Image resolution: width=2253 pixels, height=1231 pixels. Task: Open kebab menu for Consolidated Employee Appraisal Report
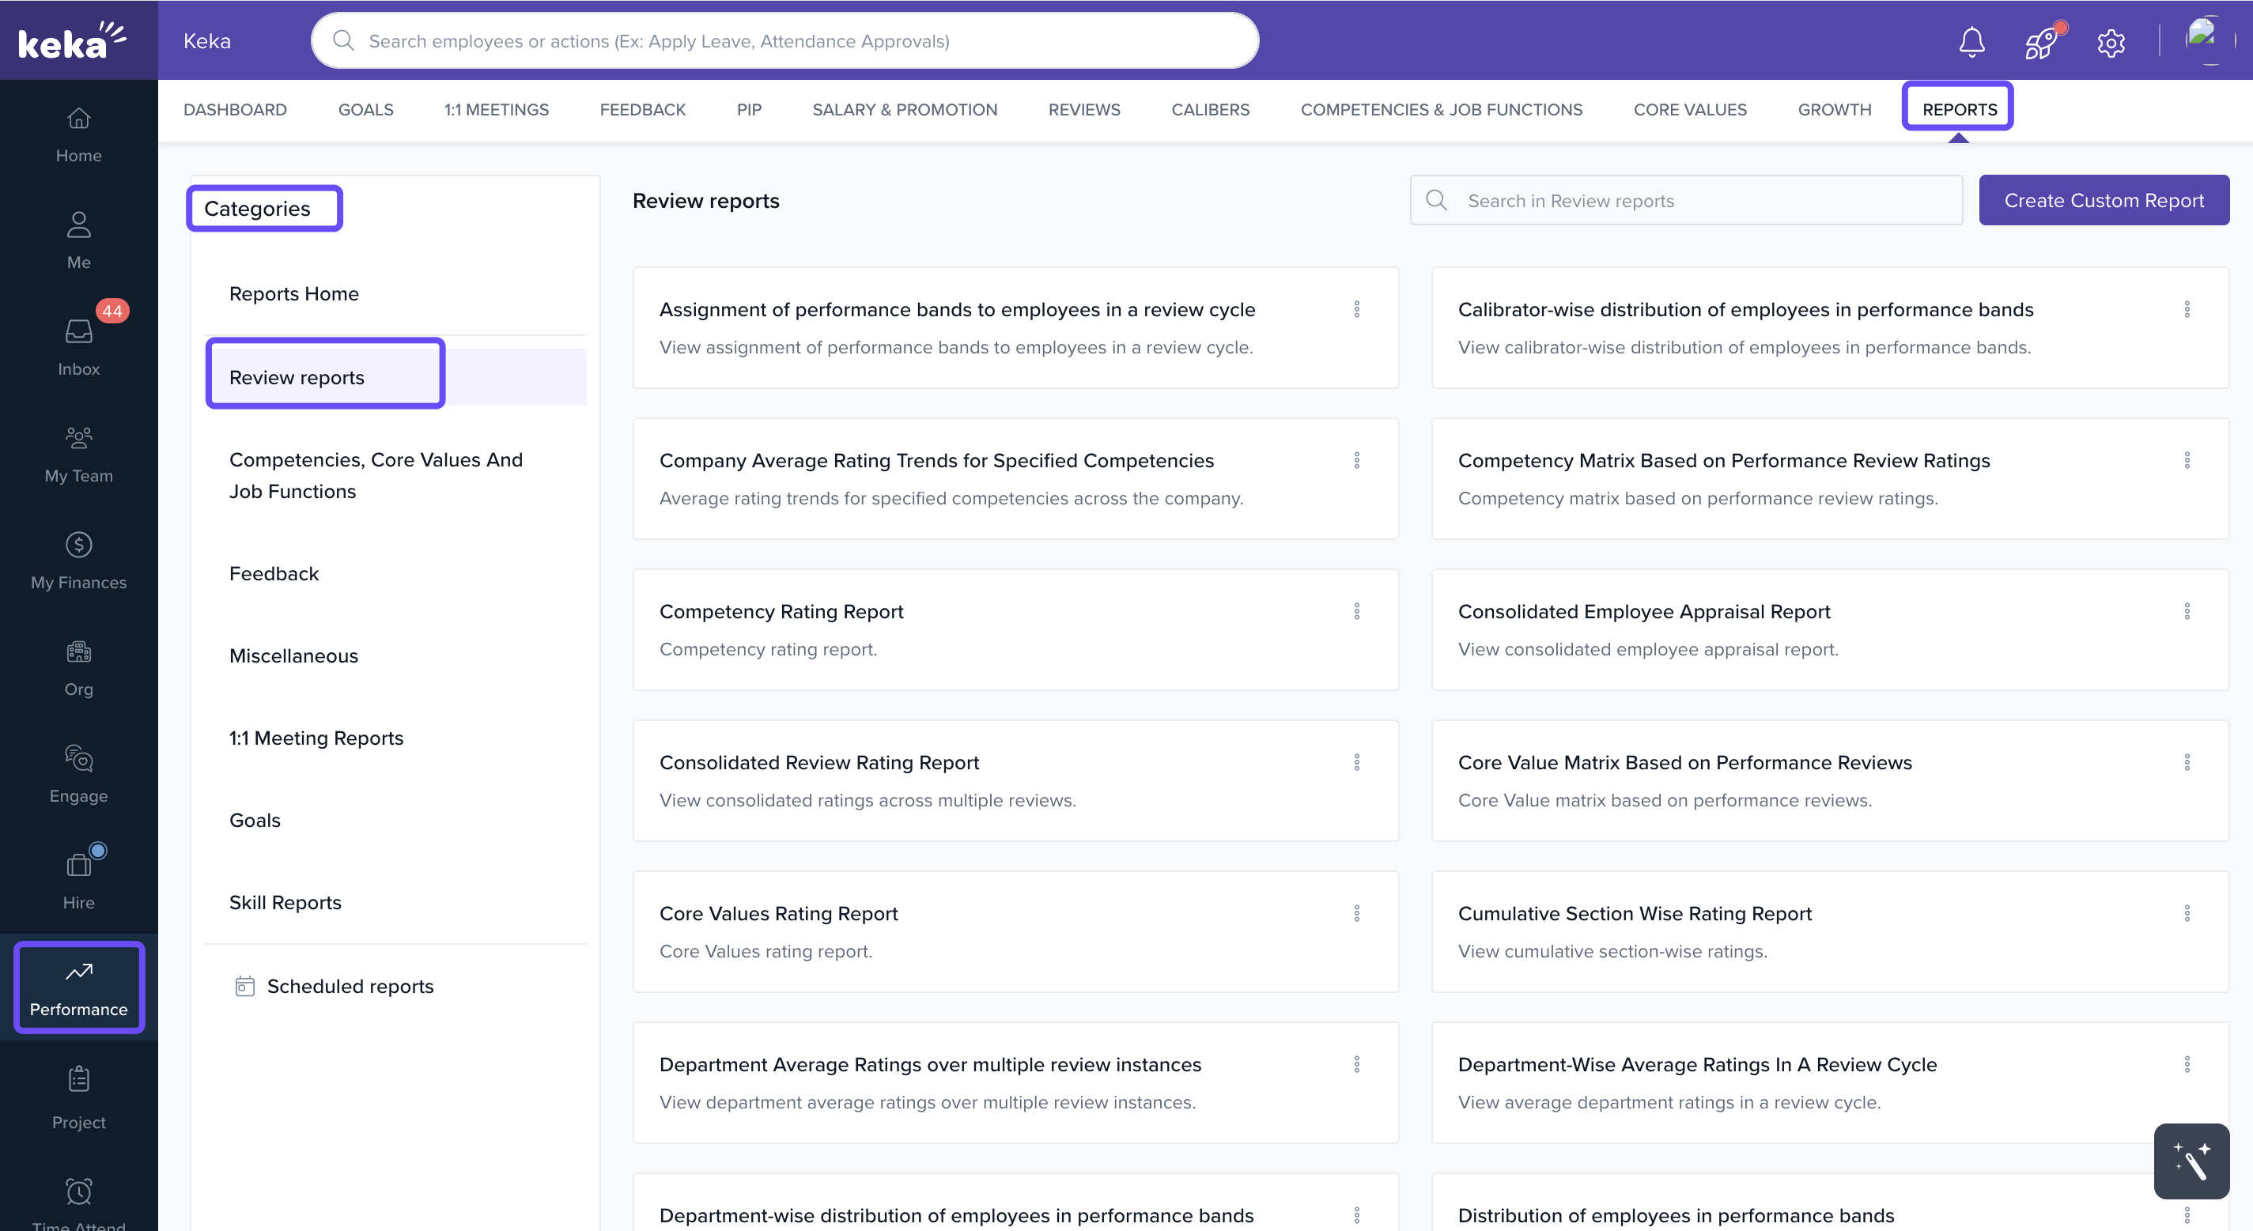2187,611
